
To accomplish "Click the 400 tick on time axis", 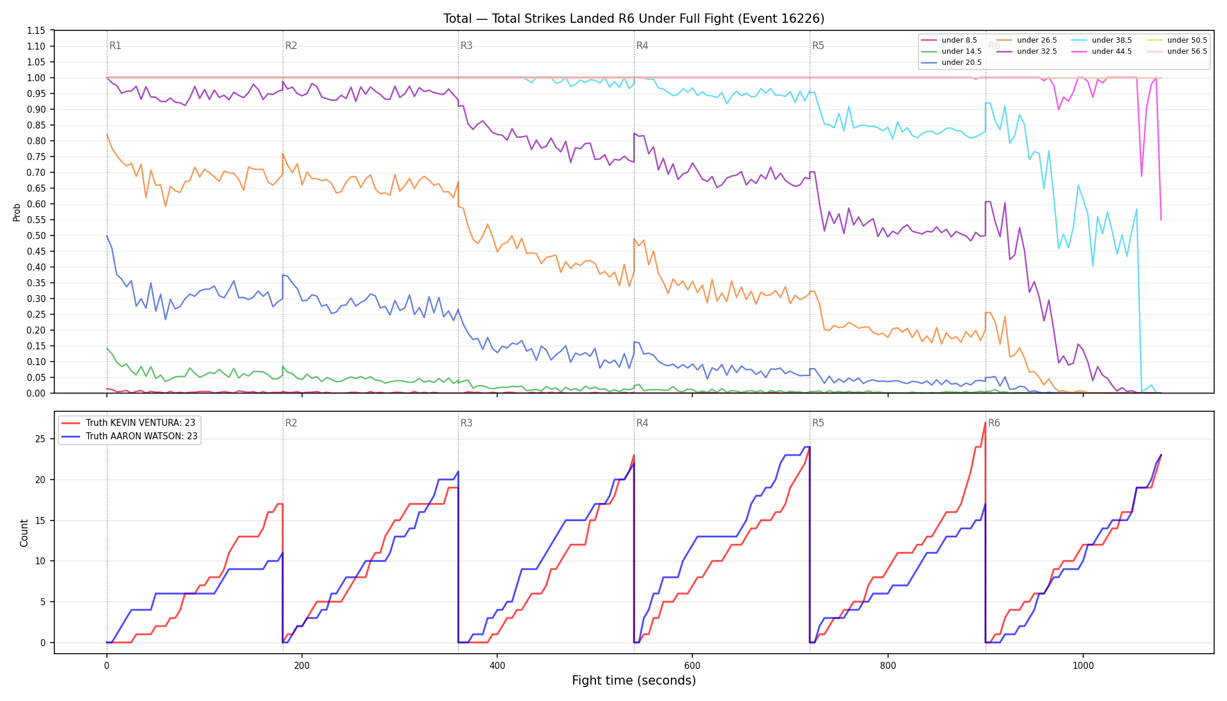I will [497, 665].
